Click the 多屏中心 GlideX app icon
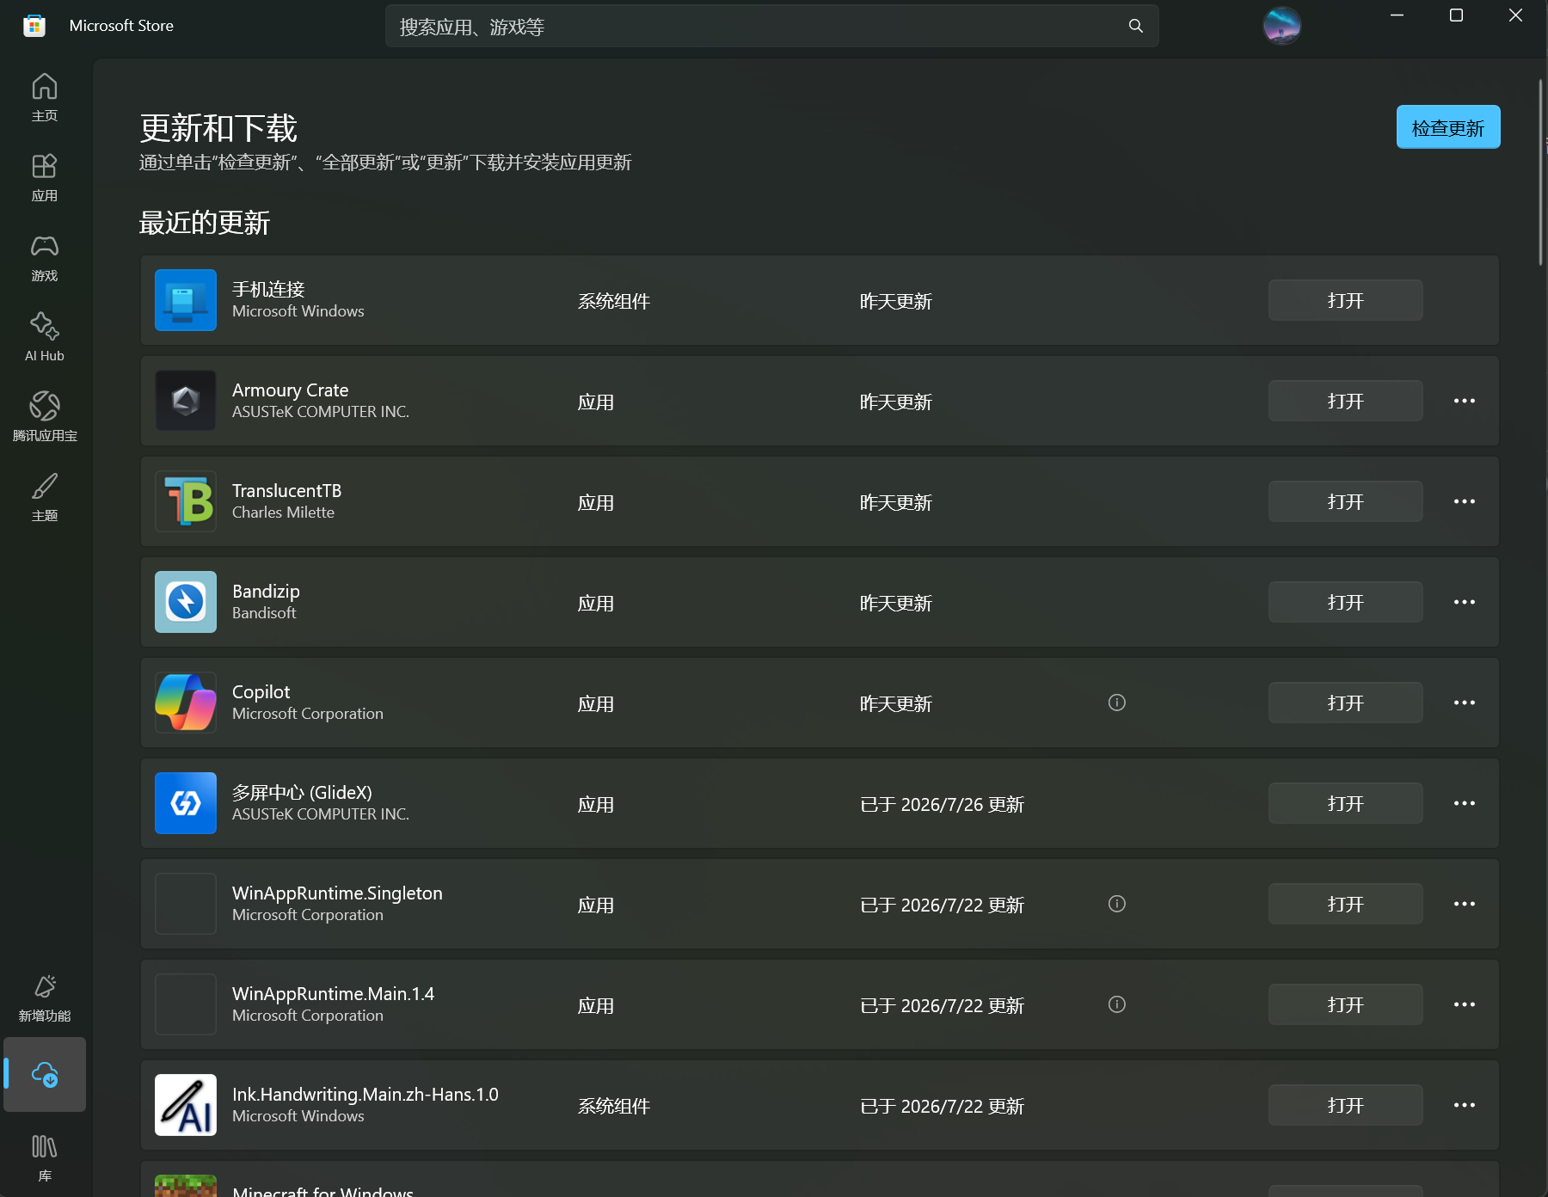The image size is (1548, 1197). [186, 803]
